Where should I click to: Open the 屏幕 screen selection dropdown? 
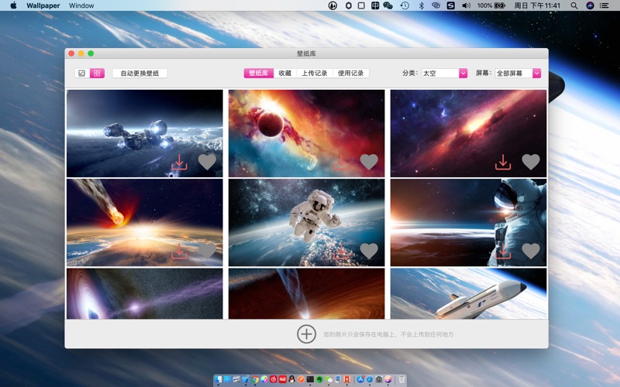click(518, 74)
